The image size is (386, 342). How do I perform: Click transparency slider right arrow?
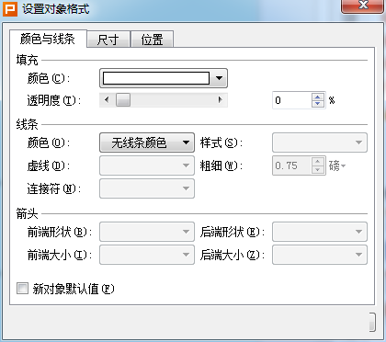220,100
